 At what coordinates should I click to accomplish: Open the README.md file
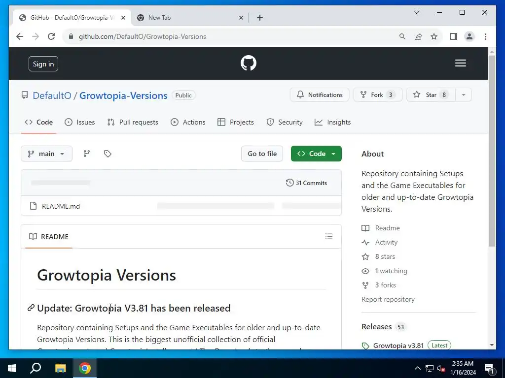(x=61, y=206)
